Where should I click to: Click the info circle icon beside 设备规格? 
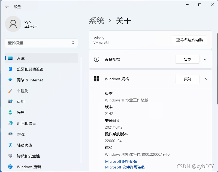click(96, 59)
